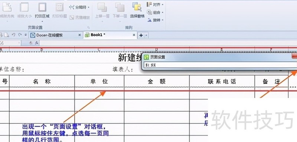Click the magnifier icon left of fx
The image size is (297, 142).
(x=31, y=43)
